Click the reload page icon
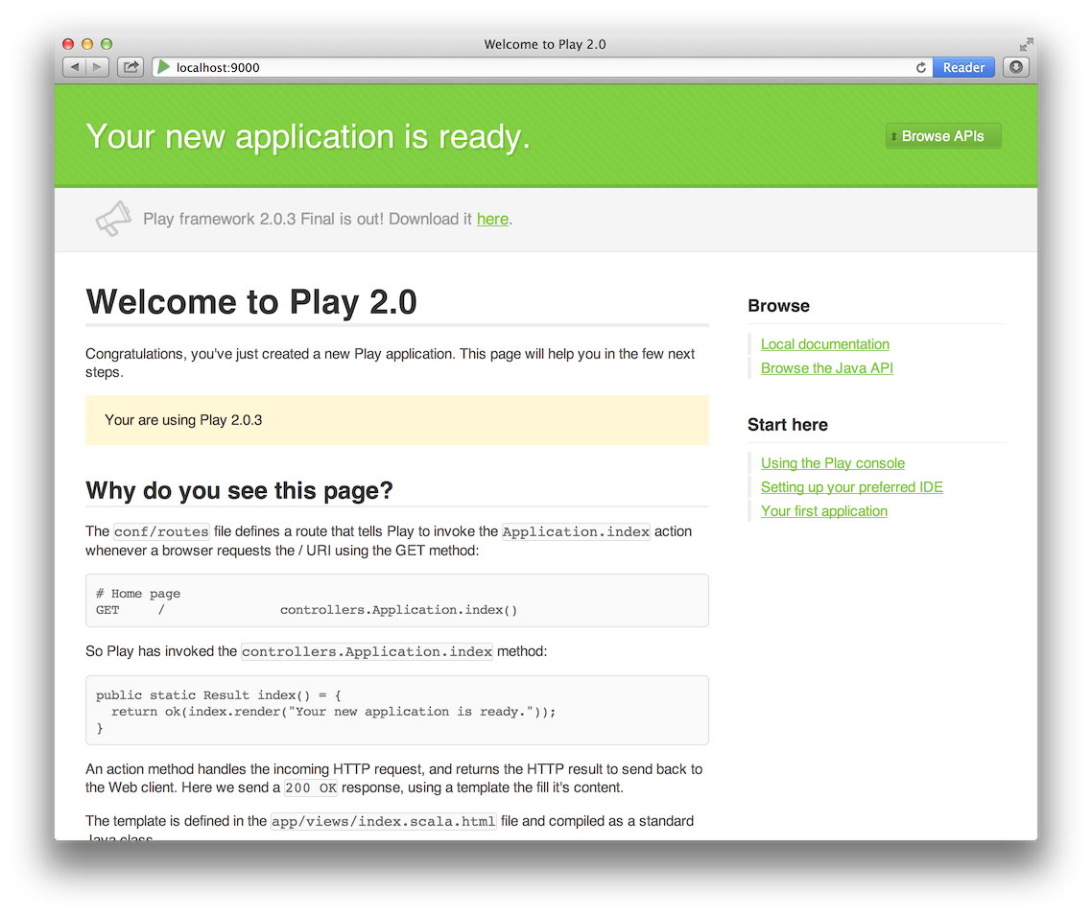 coord(921,67)
